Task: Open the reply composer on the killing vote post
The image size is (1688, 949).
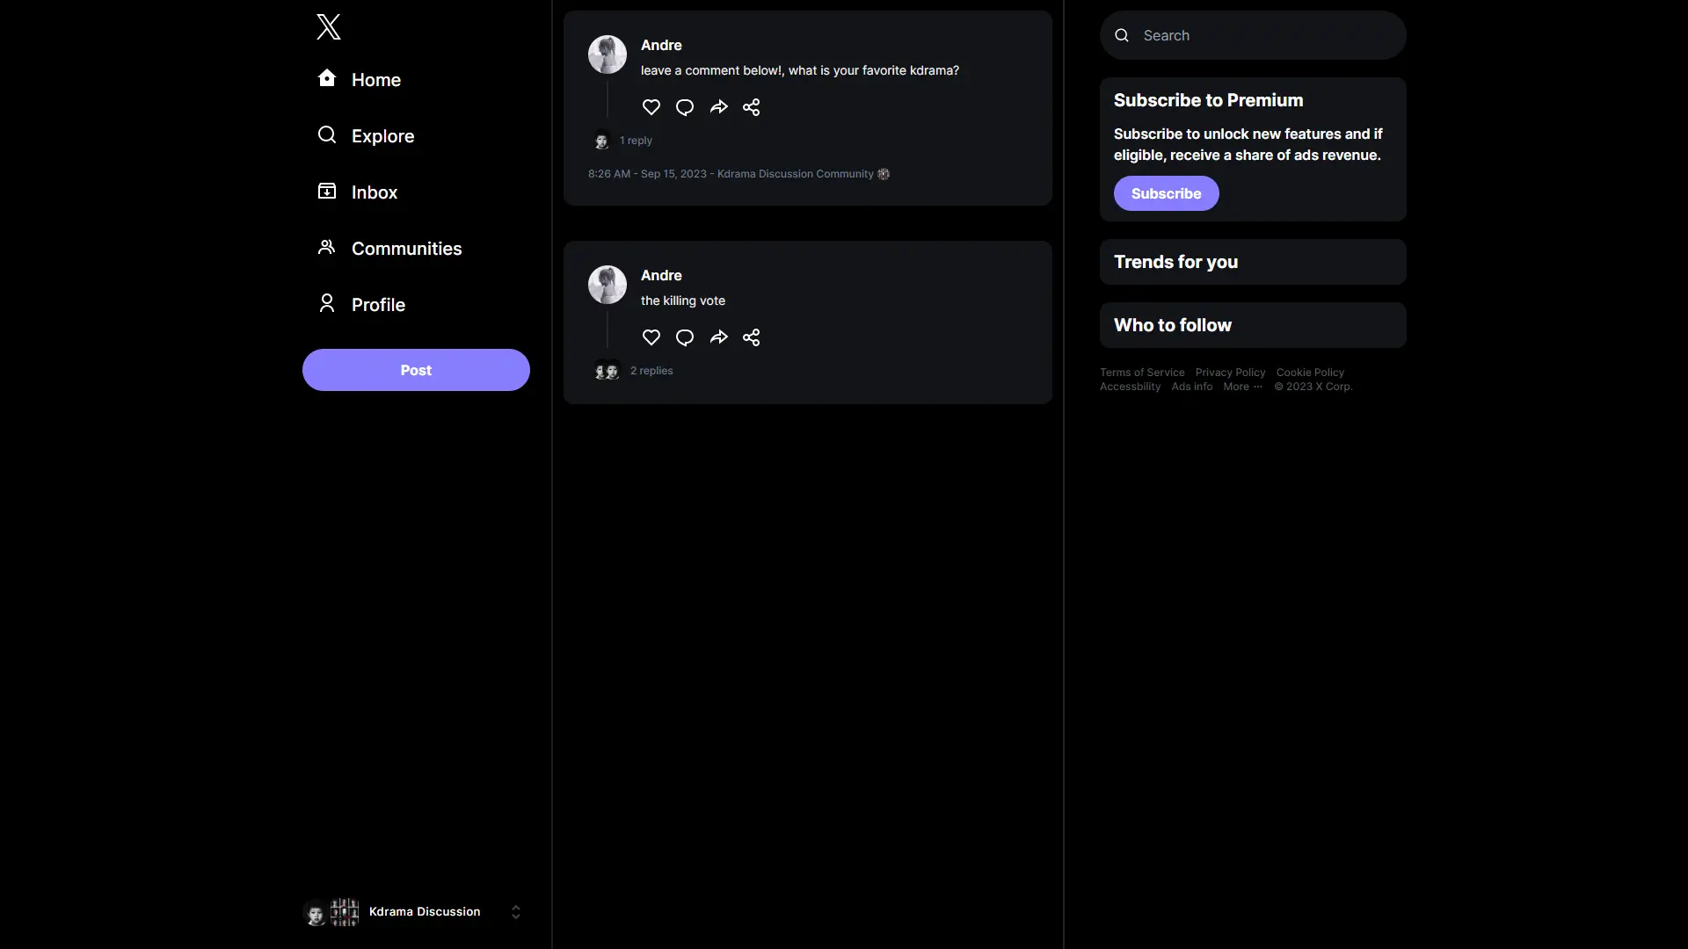Action: pos(684,337)
